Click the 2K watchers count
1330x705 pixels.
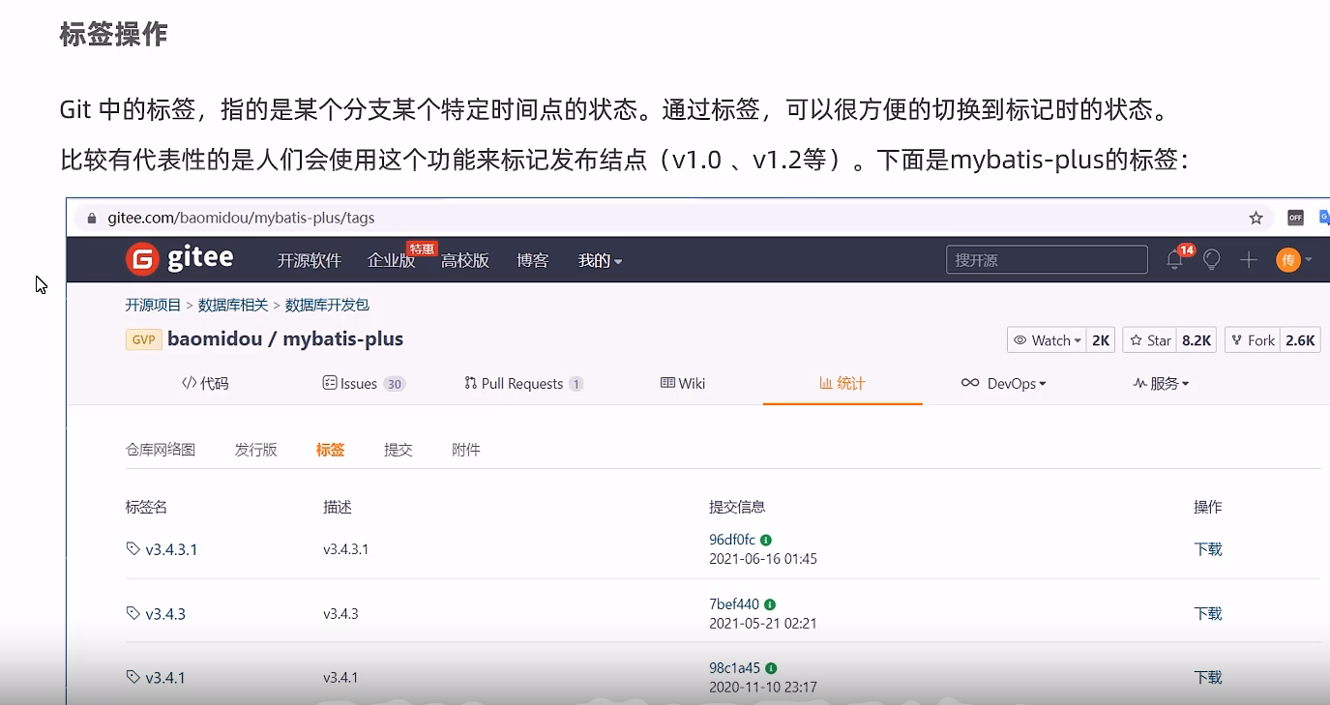click(1101, 340)
